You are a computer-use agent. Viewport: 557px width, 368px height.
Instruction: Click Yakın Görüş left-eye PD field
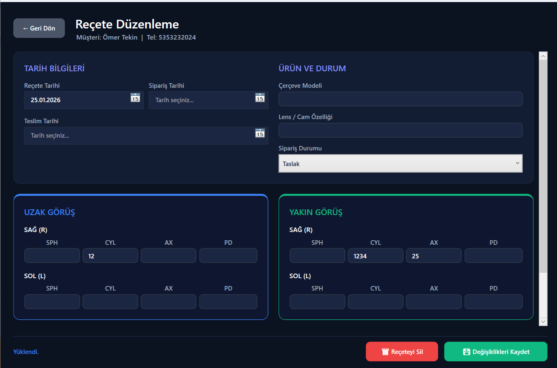[493, 302]
